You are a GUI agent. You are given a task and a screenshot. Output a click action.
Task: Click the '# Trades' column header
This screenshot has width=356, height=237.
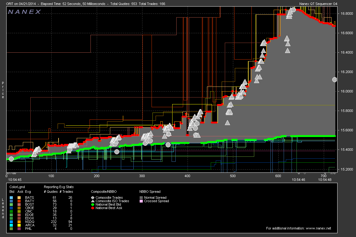[x=66, y=192]
